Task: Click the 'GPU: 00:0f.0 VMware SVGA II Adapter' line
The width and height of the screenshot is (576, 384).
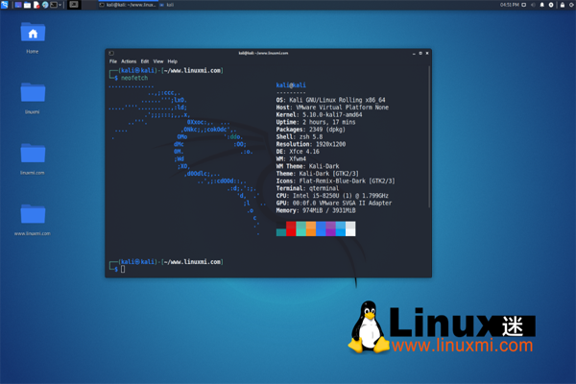Action: pos(334,203)
